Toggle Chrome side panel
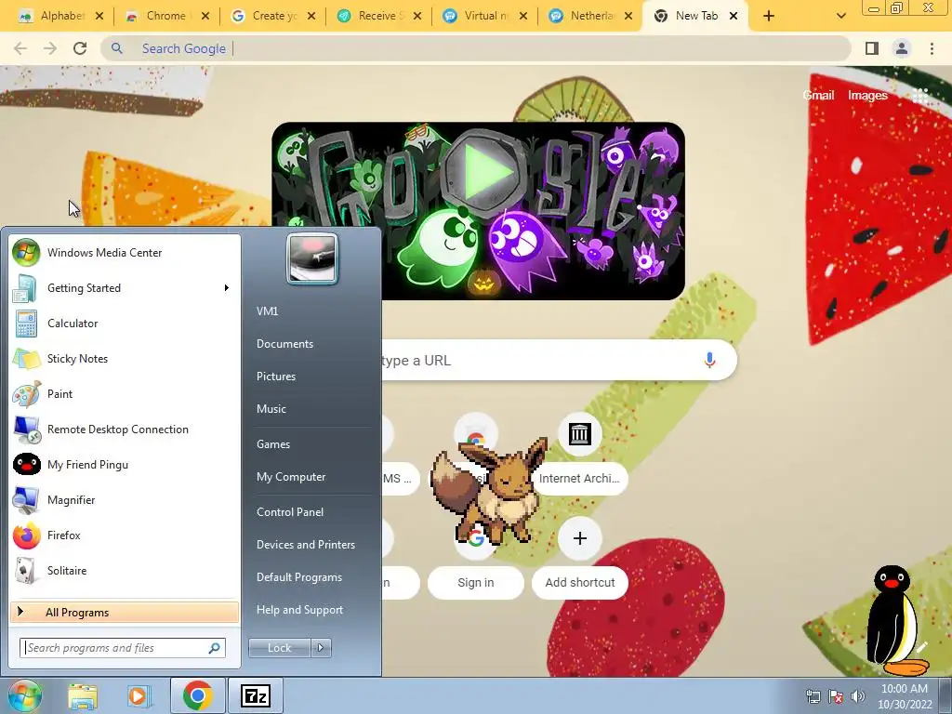 click(872, 48)
